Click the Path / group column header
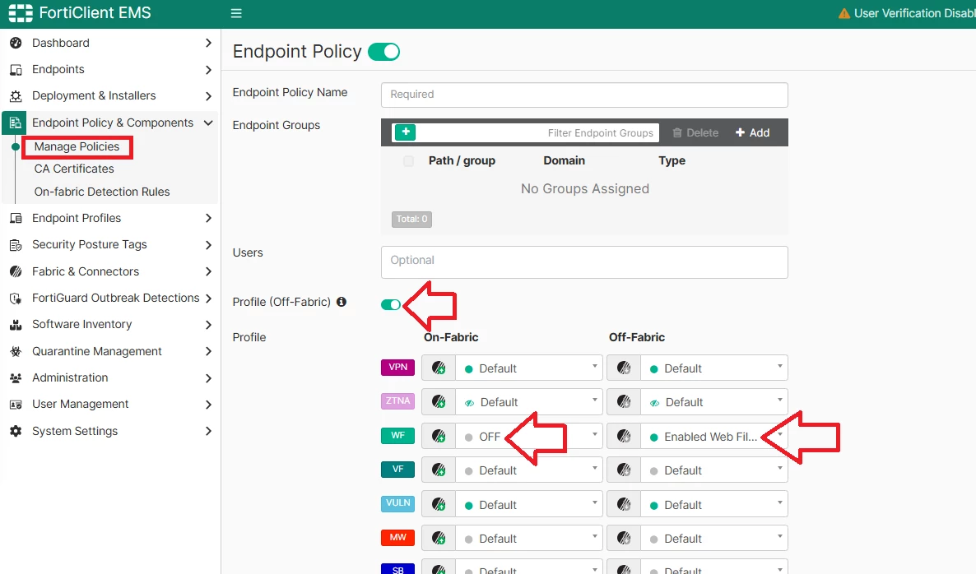 pos(462,160)
